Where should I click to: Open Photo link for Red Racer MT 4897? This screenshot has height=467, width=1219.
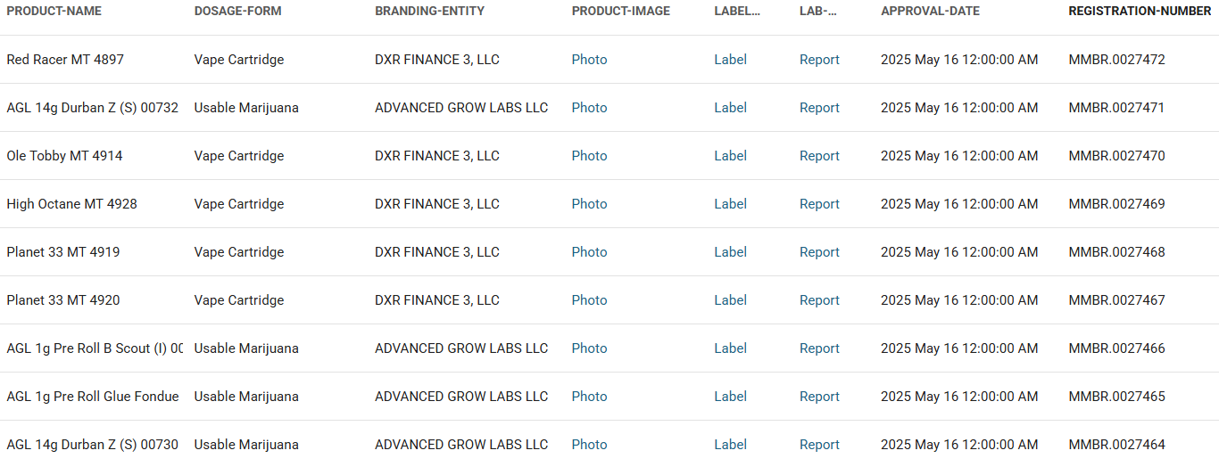(589, 60)
